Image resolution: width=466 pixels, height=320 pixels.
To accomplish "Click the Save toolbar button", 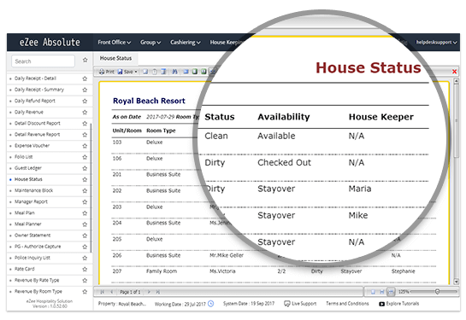I will coord(125,72).
